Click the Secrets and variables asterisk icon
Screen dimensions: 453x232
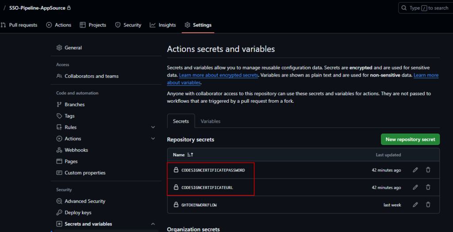[59, 224]
